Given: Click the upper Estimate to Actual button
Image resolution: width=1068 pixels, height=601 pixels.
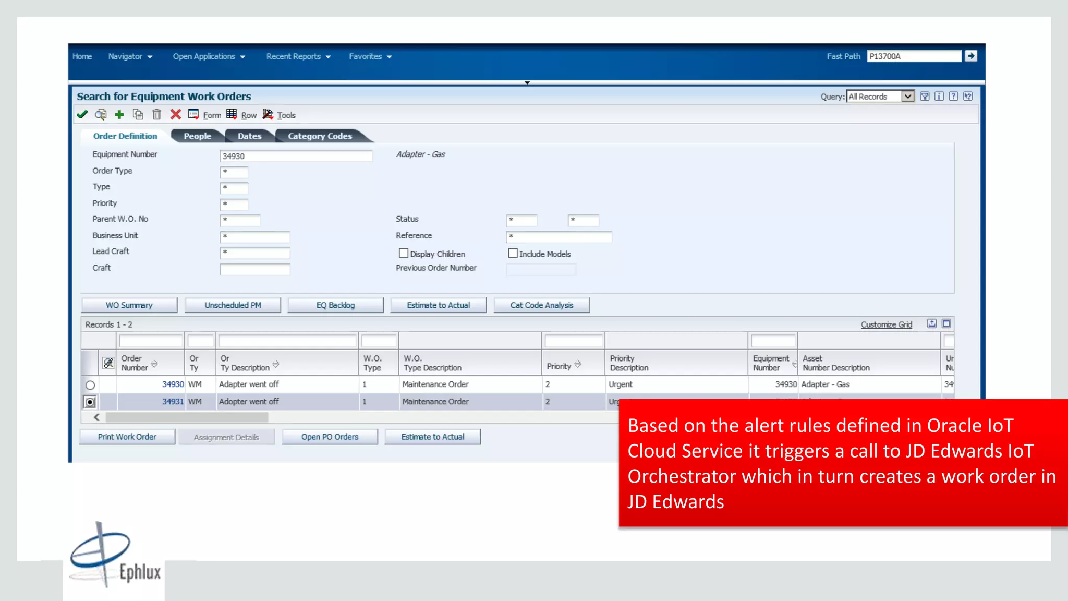Looking at the screenshot, I should 439,305.
